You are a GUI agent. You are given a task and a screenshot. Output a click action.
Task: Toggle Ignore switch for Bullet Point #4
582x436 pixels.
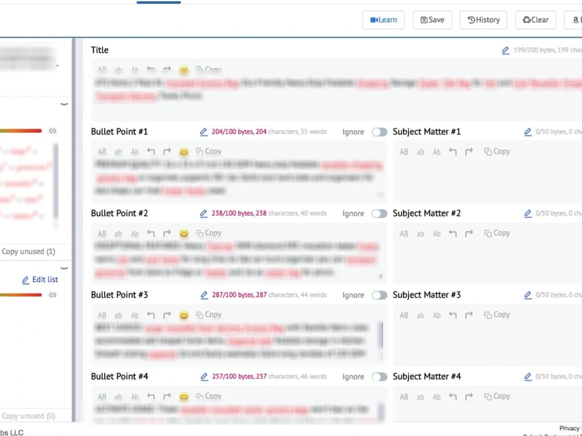point(379,377)
